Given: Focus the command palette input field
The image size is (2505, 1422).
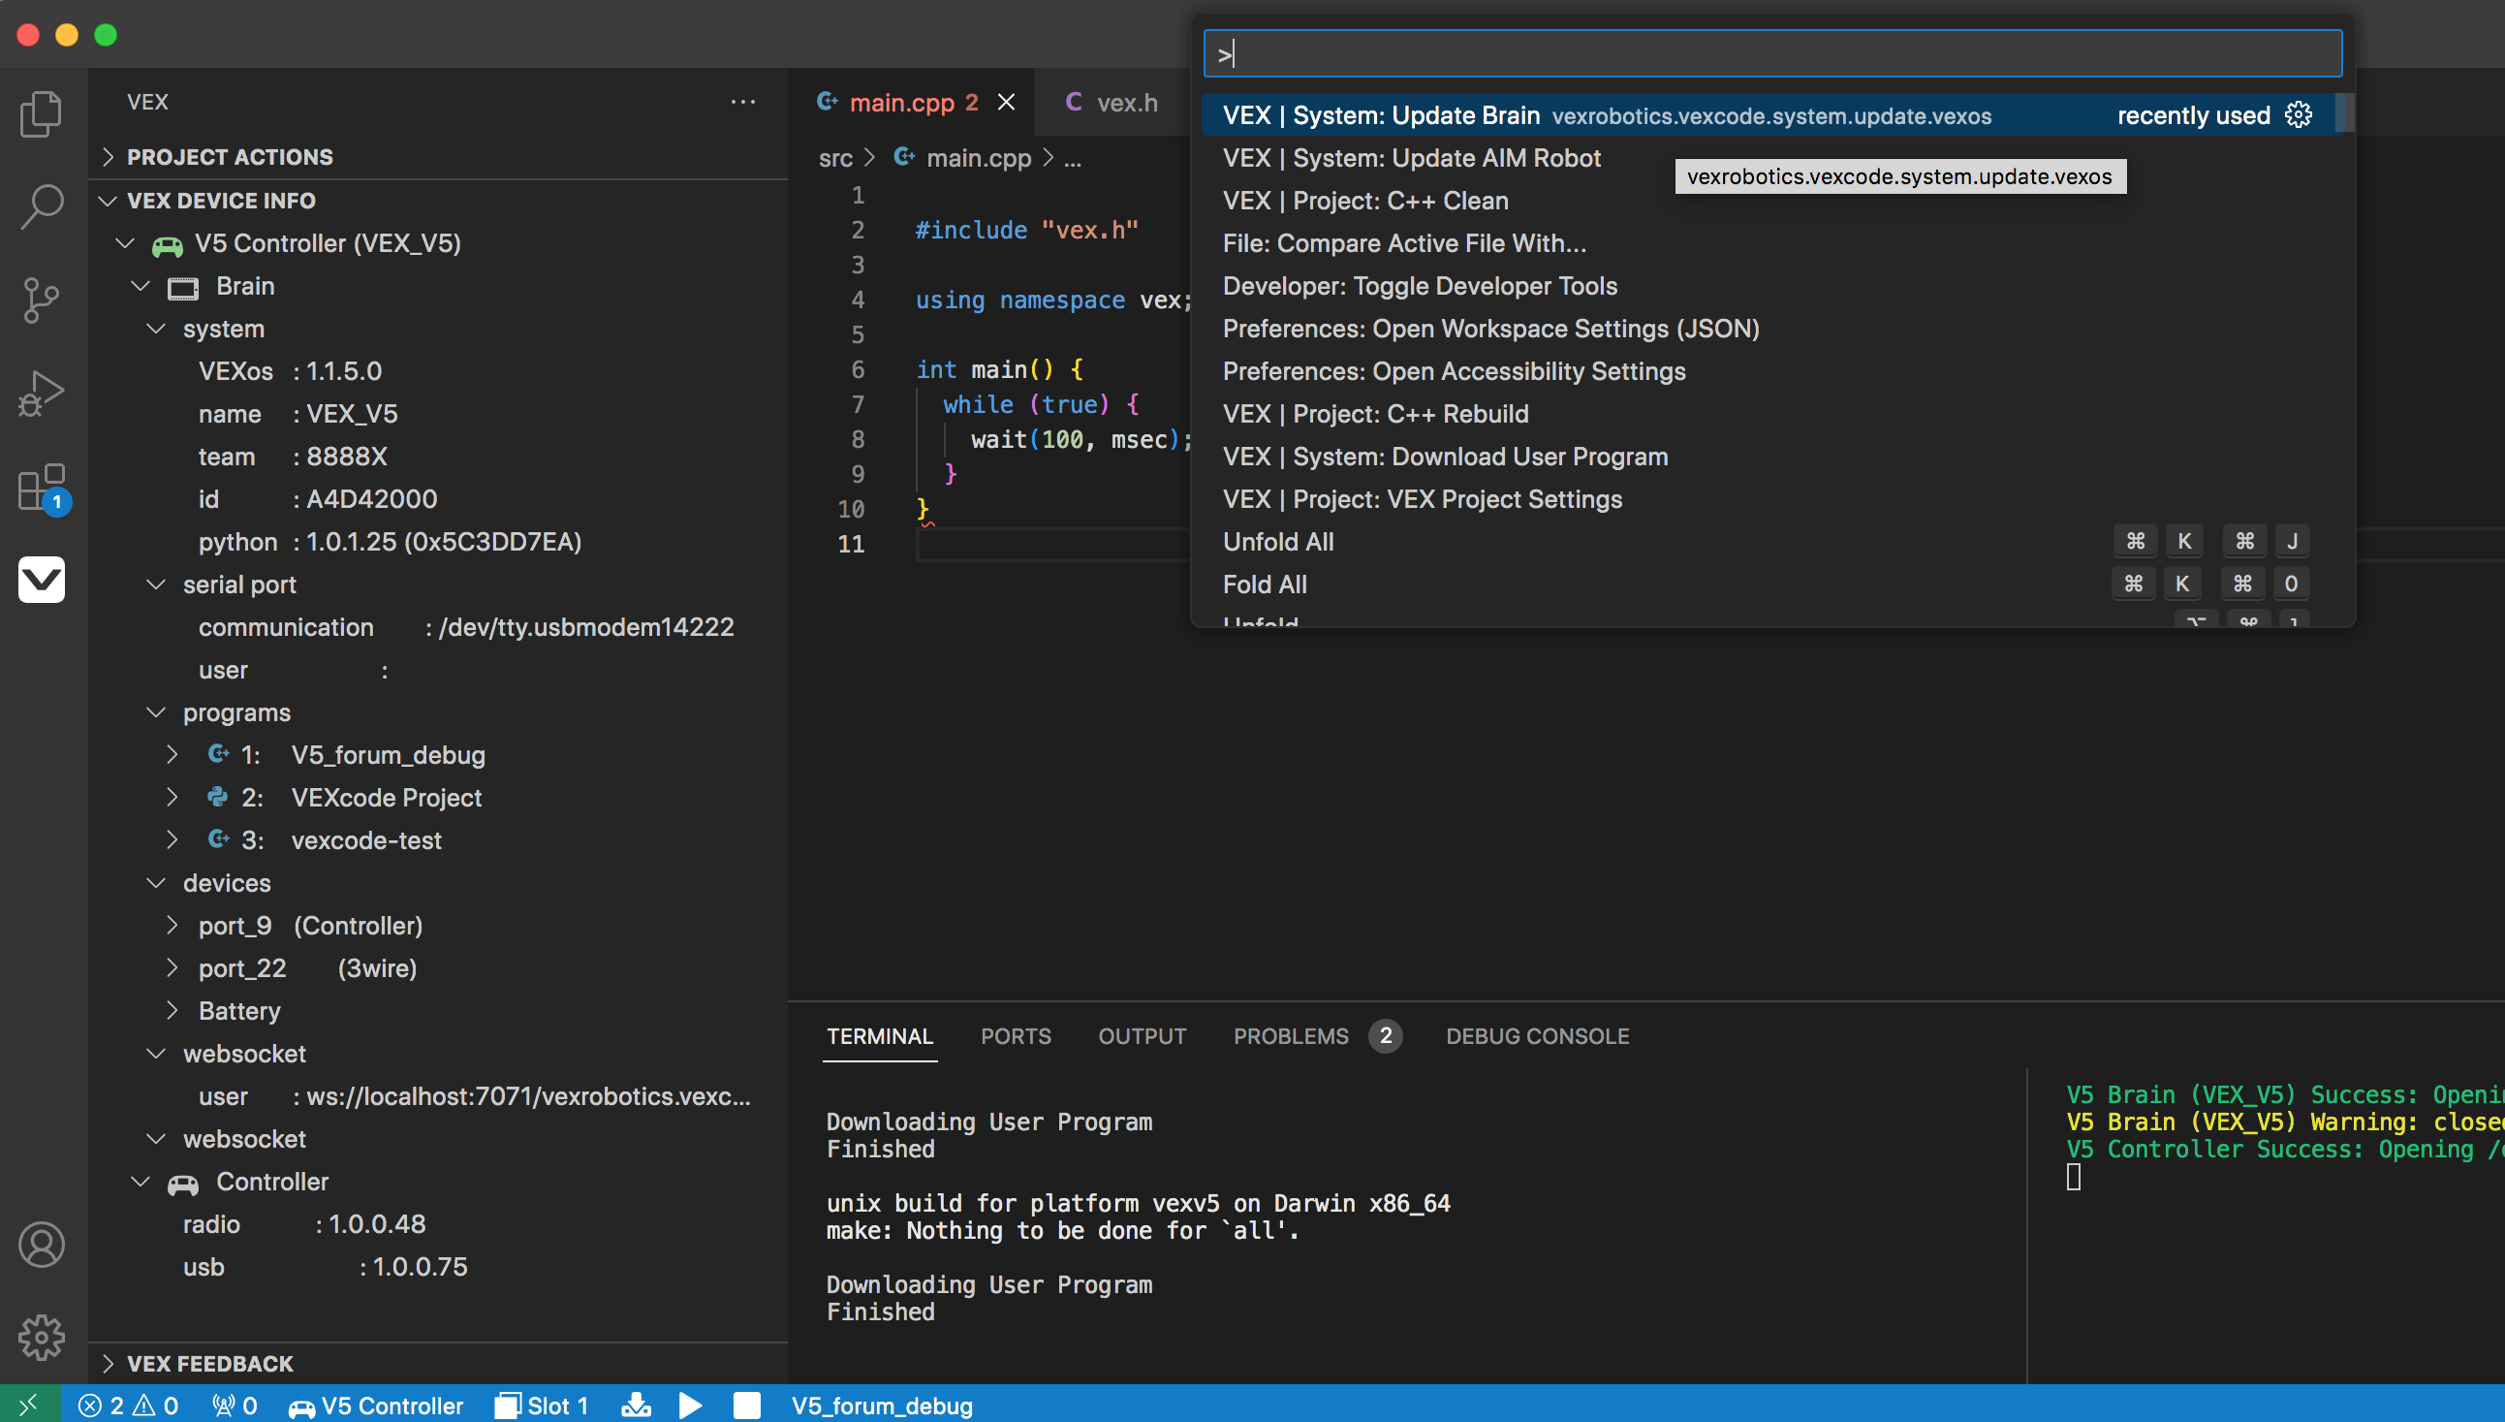Looking at the screenshot, I should [x=1771, y=53].
